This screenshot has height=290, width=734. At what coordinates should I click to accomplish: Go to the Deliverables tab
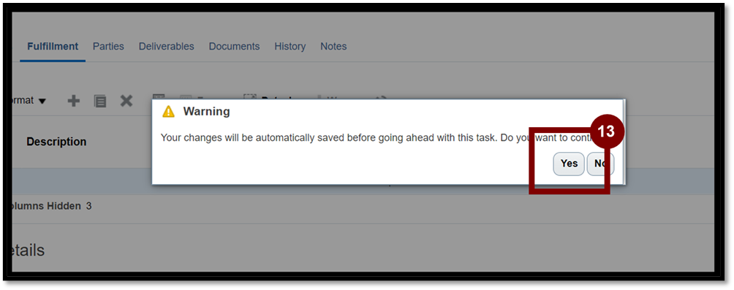[166, 46]
